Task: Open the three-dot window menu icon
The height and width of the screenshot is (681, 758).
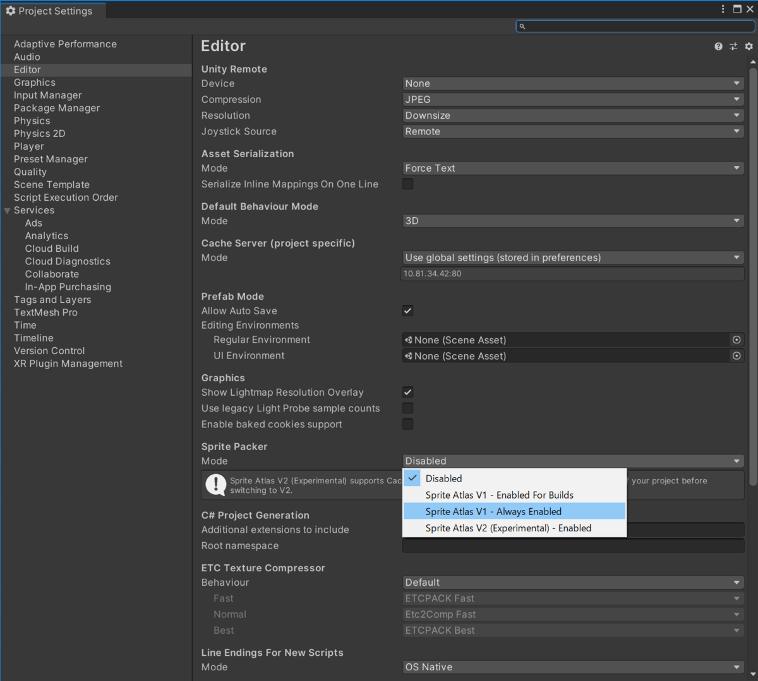Action: pyautogui.click(x=723, y=9)
